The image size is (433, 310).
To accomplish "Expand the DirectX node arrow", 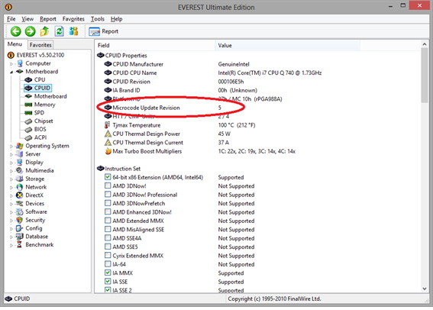I will pos(11,195).
